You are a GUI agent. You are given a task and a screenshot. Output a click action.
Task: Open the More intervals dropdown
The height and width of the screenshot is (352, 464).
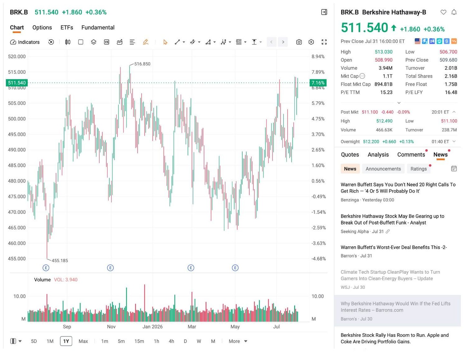tap(238, 341)
